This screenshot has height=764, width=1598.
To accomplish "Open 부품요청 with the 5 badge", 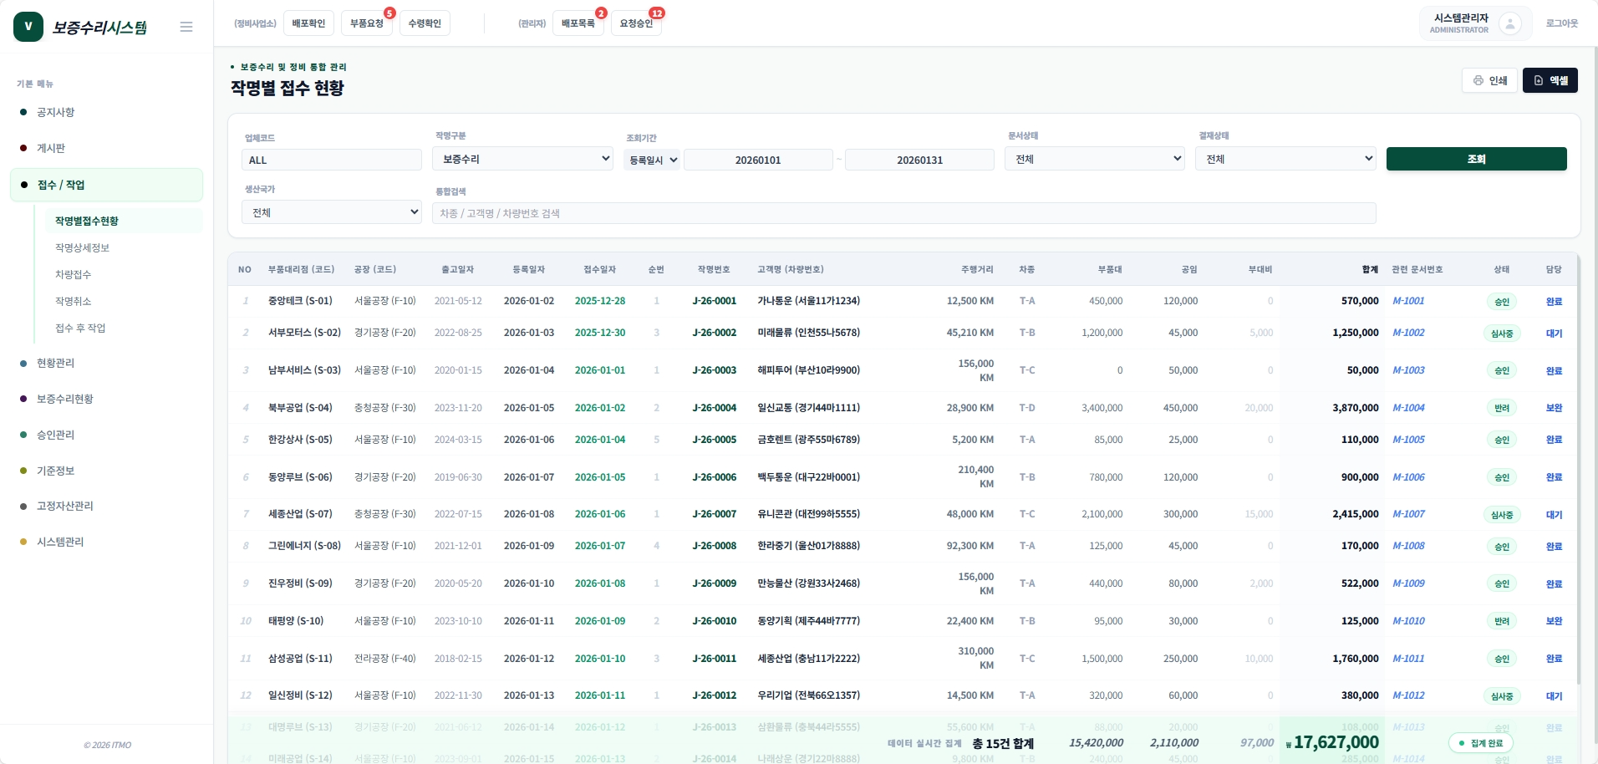I will (367, 23).
